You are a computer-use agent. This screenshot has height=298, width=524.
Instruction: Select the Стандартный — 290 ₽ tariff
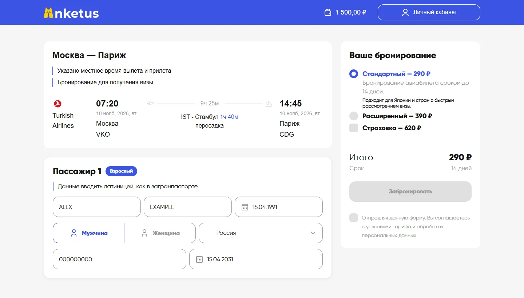354,74
